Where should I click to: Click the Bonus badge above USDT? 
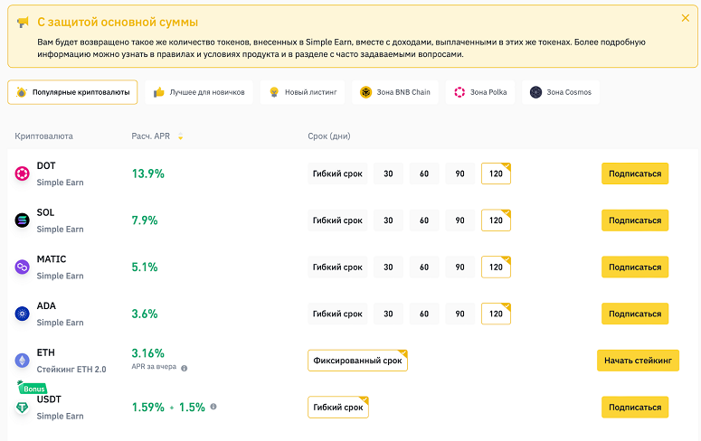pos(33,388)
